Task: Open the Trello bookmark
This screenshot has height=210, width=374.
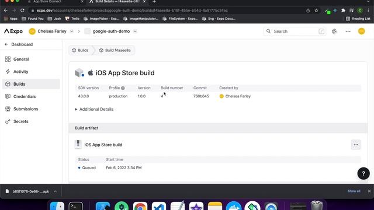Action: (72, 19)
